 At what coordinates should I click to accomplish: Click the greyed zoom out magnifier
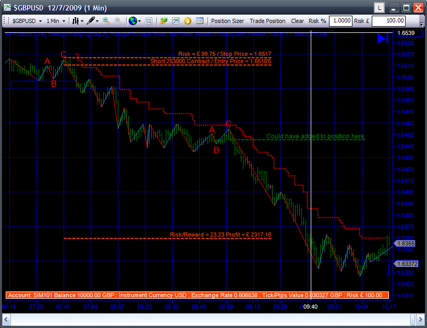(118, 21)
